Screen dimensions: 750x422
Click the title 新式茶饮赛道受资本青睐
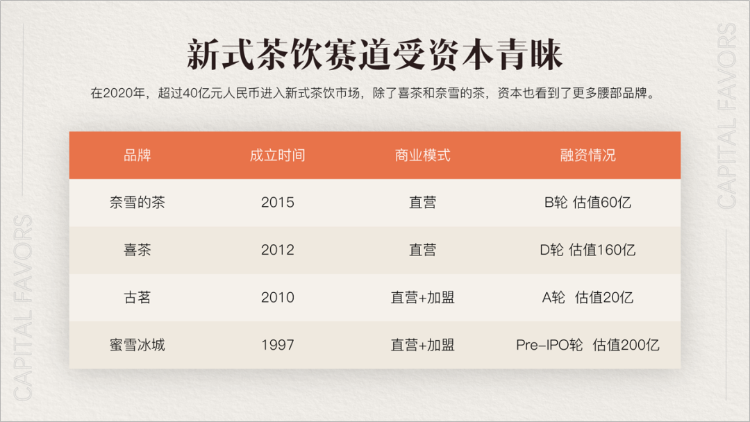click(x=374, y=55)
